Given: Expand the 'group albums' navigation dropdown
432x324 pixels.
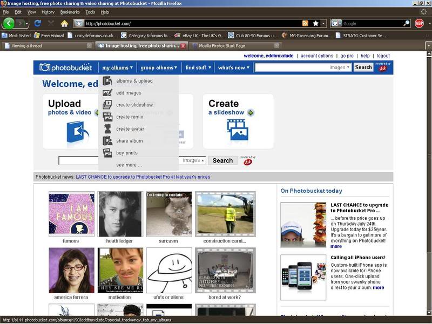Looking at the screenshot, I should [175, 67].
